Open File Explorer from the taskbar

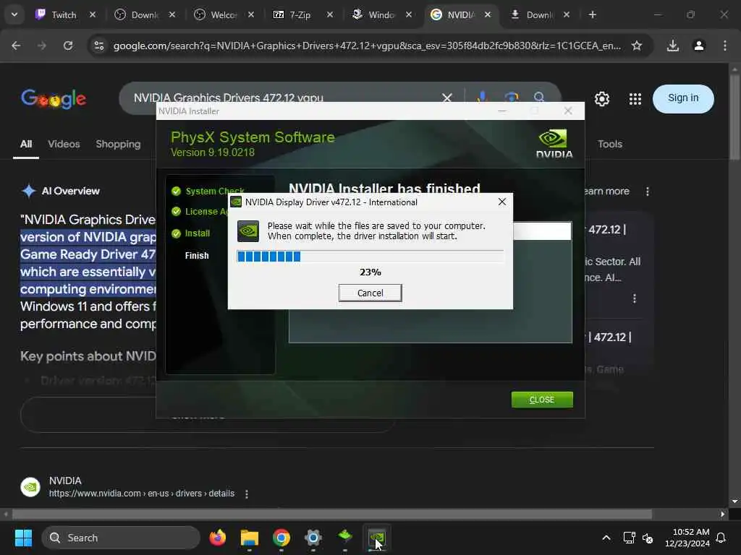coord(249,538)
